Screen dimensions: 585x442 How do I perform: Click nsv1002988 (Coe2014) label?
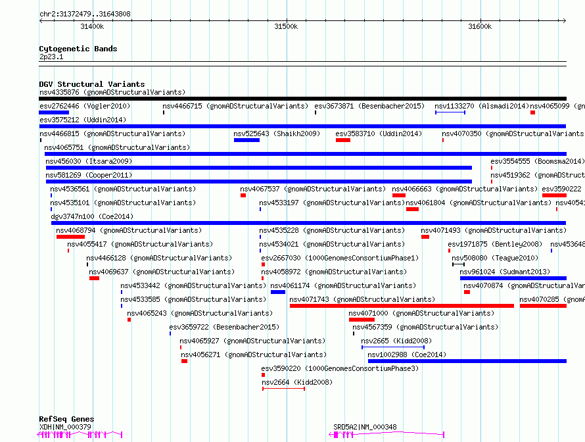pos(407,355)
